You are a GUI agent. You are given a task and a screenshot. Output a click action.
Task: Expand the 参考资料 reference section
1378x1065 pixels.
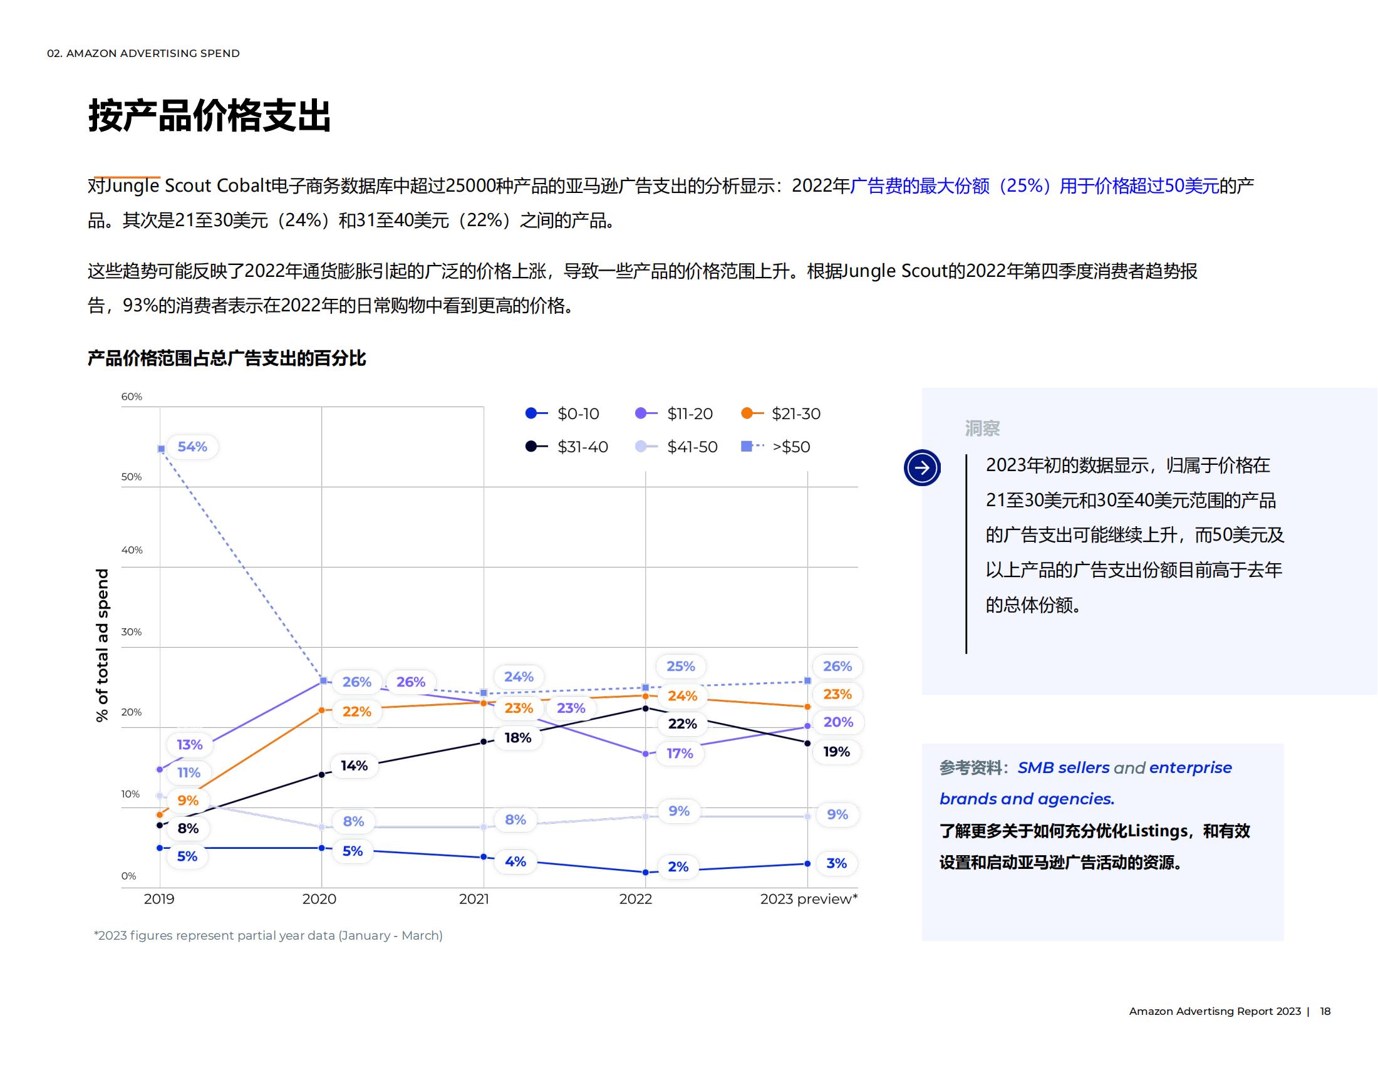tap(971, 767)
